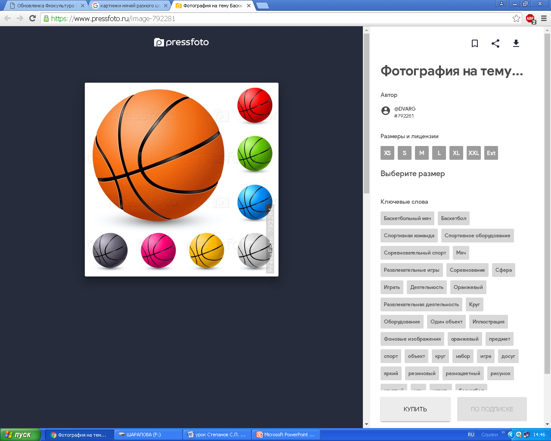Click the 'резиновый' keyword tag
Screen dimensions: 551x441
(x=422, y=373)
